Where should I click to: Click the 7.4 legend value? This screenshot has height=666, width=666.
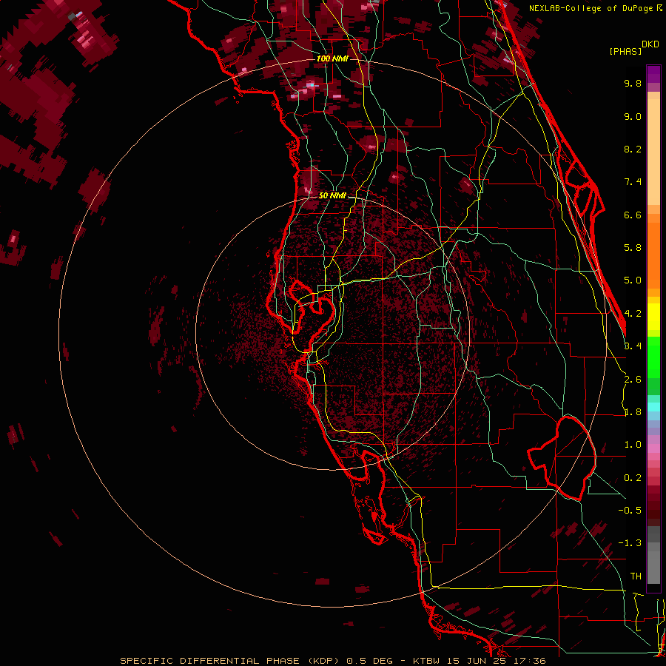tap(633, 182)
